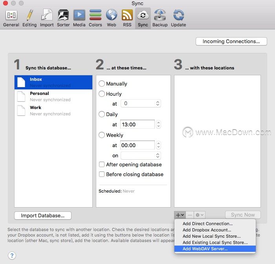The height and width of the screenshot is (264, 275).
Task: Choose Add New Local Sync Store
Action: click(x=215, y=236)
